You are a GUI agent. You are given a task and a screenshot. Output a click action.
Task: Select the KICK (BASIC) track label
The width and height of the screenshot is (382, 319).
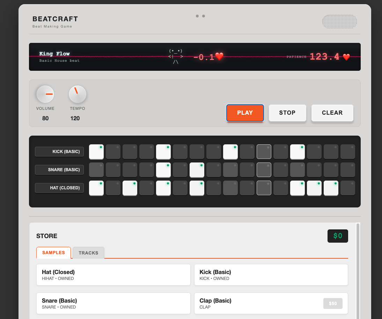coord(59,152)
